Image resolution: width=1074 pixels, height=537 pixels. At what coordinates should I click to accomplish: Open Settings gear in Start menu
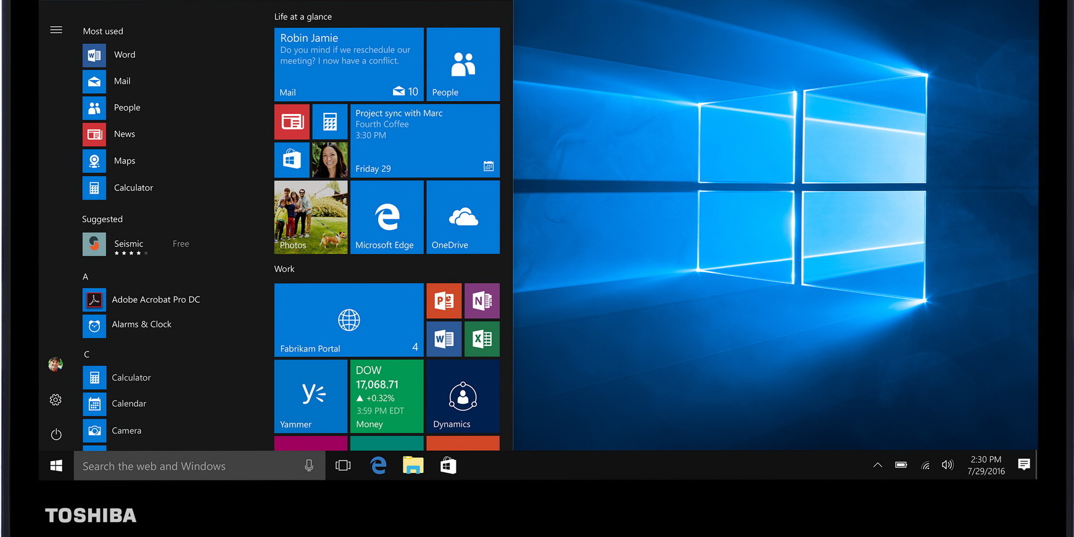[x=56, y=400]
